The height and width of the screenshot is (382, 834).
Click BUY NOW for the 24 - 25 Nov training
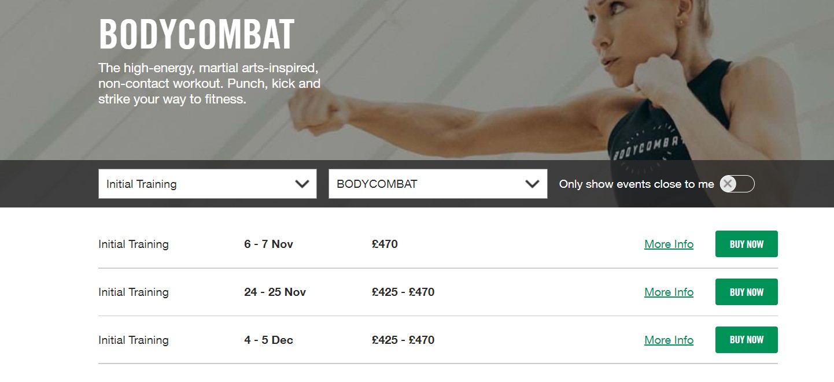[x=746, y=292]
